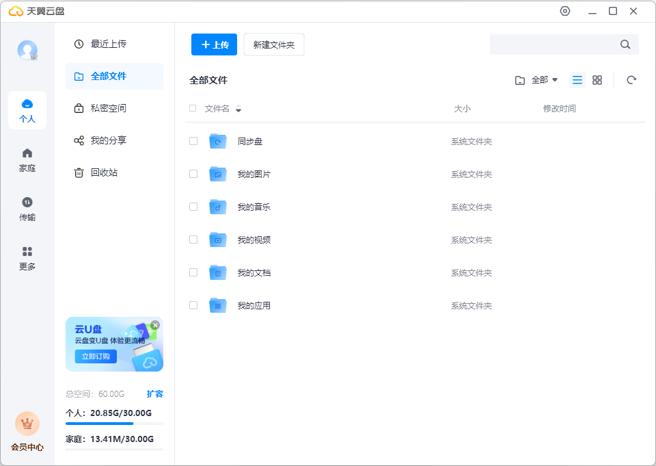Image resolution: width=656 pixels, height=466 pixels.
Task: Click the user avatar profile icon
Action: click(x=27, y=50)
